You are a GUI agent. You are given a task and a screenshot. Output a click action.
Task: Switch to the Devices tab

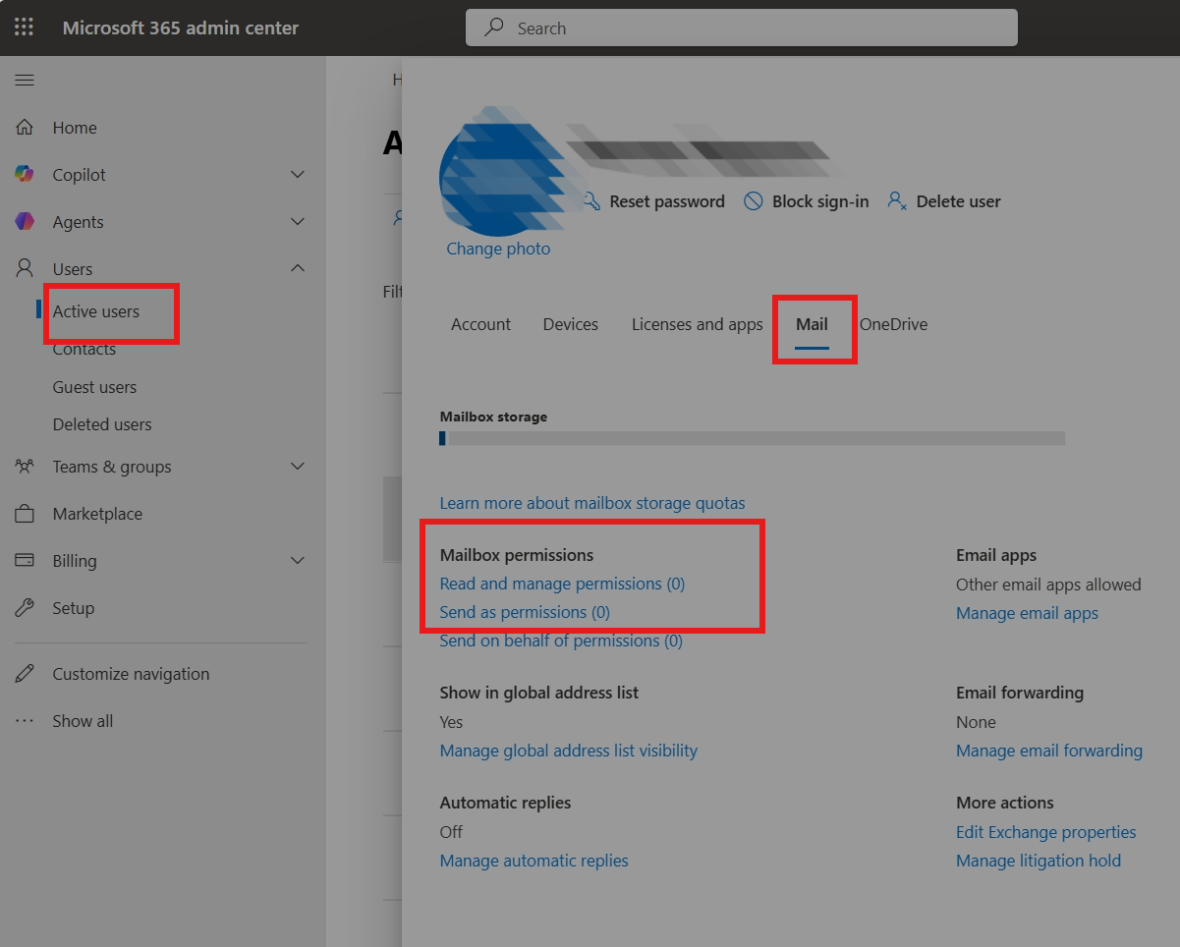(571, 324)
